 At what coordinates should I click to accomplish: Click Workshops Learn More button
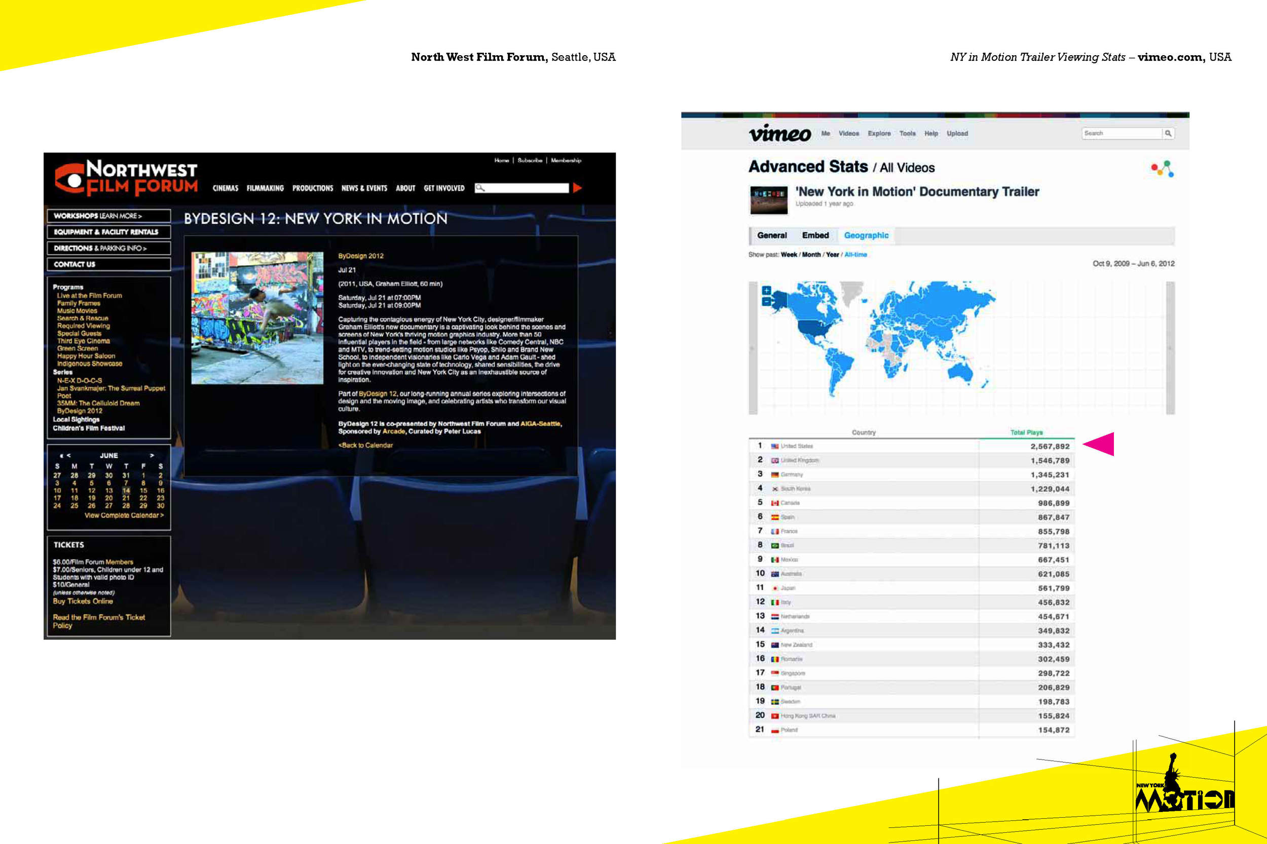click(109, 216)
